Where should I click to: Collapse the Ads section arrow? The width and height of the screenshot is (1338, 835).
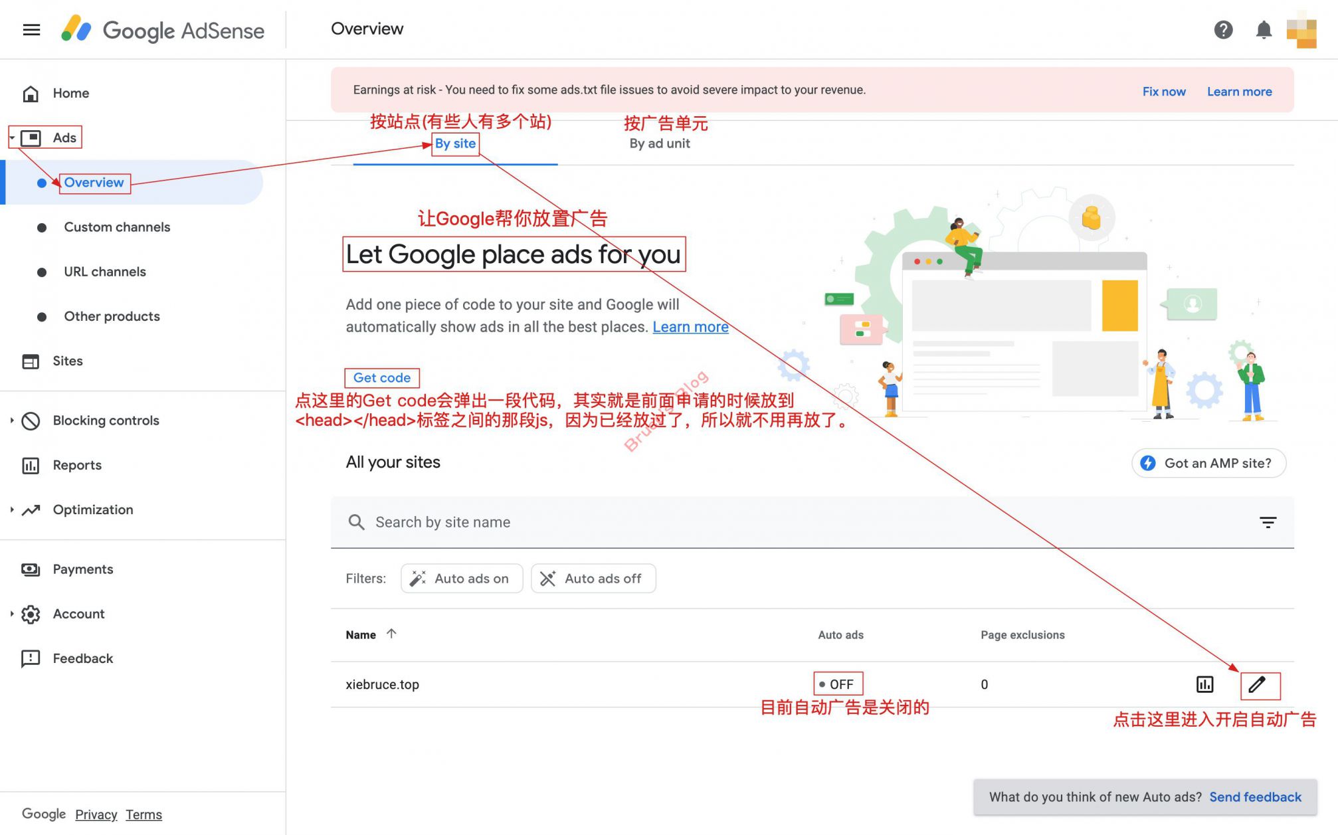[x=12, y=138]
